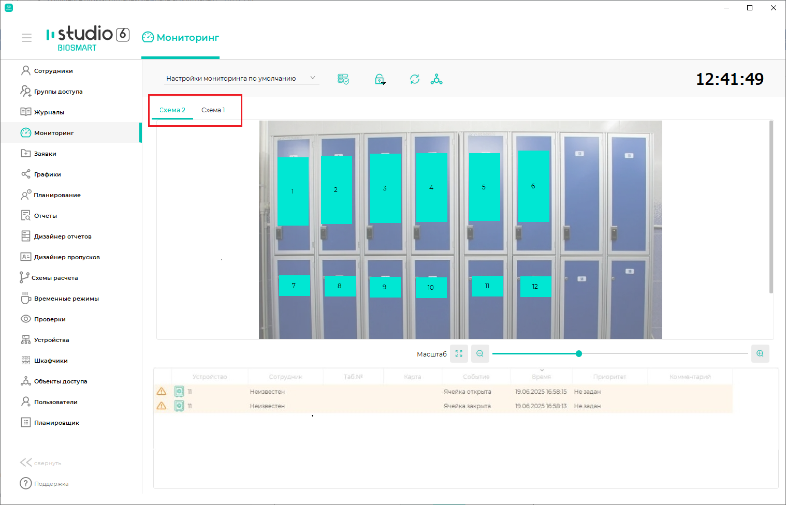The image size is (786, 505).
Task: Click the zoom in magnifier icon
Action: tap(760, 353)
